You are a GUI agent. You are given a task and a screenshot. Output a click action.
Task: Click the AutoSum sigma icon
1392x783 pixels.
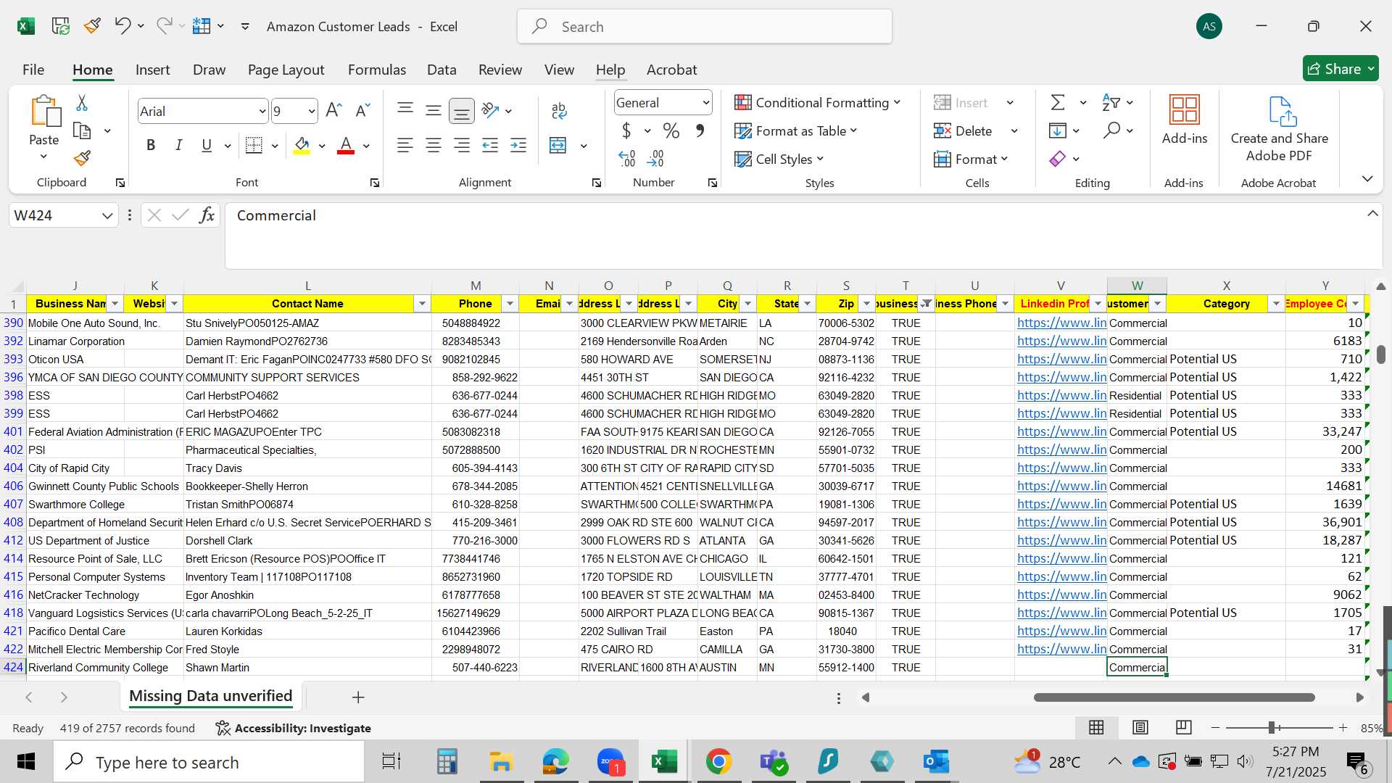[1058, 102]
